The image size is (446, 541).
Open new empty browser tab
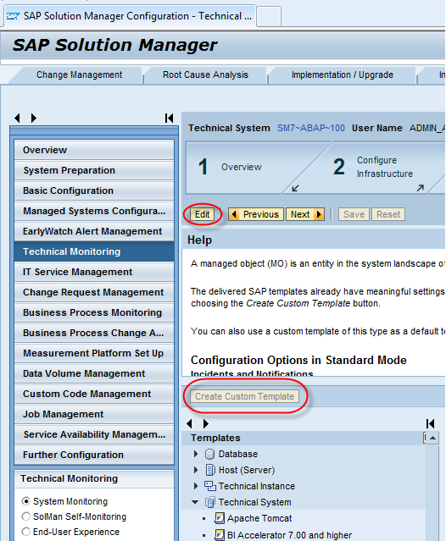pyautogui.click(x=269, y=17)
